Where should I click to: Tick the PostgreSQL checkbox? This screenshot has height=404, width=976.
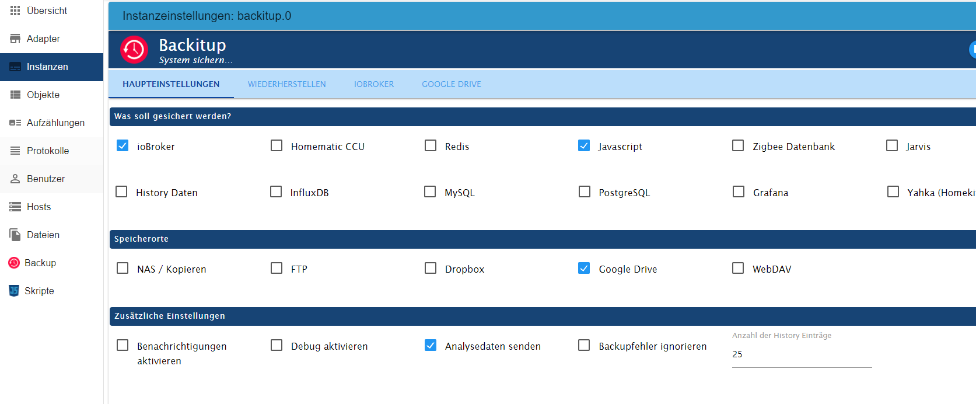pos(585,191)
